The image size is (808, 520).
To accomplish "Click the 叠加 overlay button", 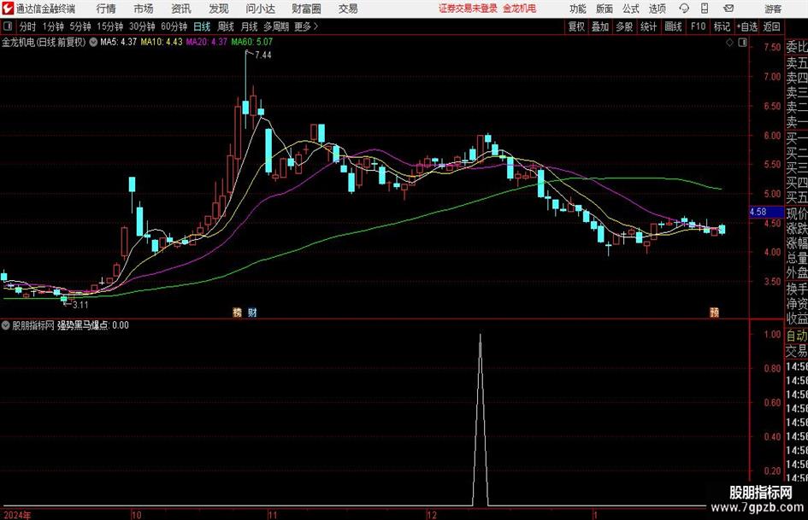I will click(600, 26).
